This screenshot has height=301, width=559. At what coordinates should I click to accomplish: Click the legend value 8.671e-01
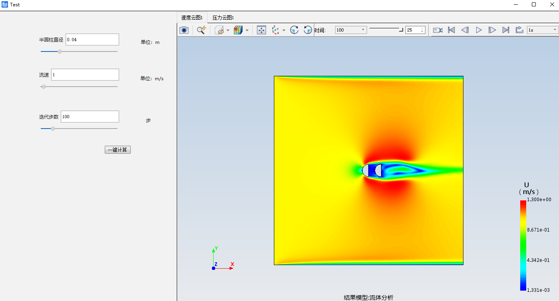point(538,230)
